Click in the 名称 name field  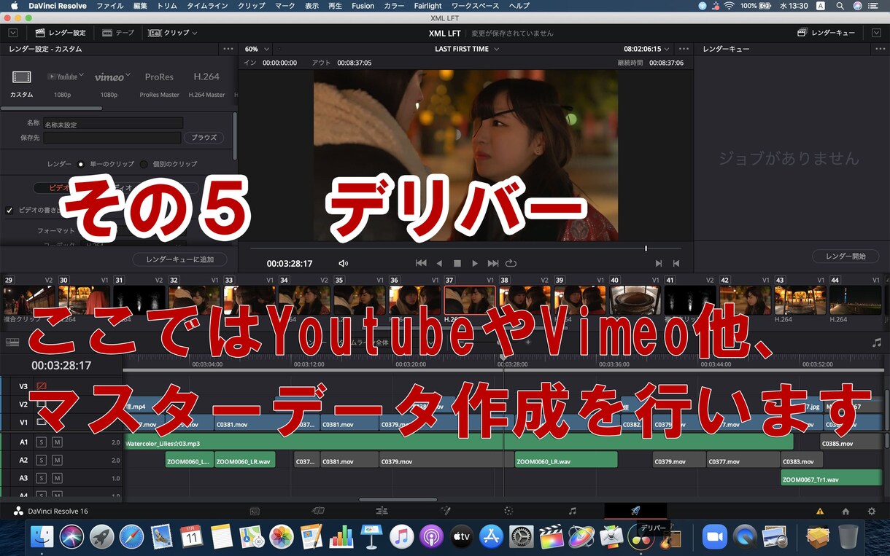(113, 124)
